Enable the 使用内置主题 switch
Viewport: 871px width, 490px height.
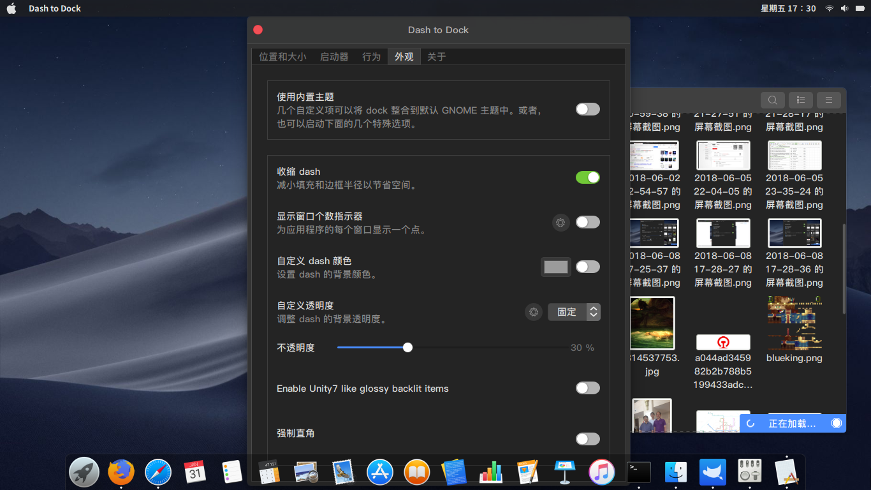[x=587, y=109]
